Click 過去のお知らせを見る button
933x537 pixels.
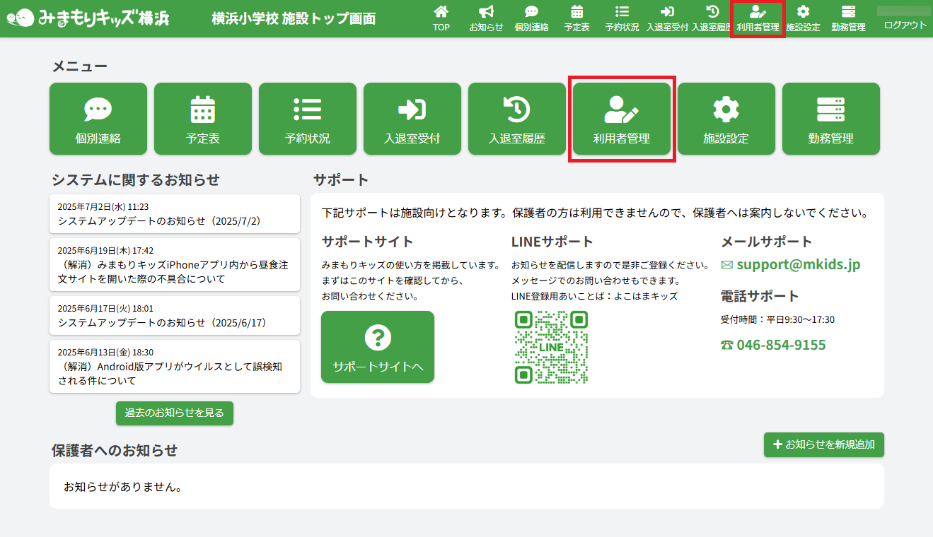(175, 413)
